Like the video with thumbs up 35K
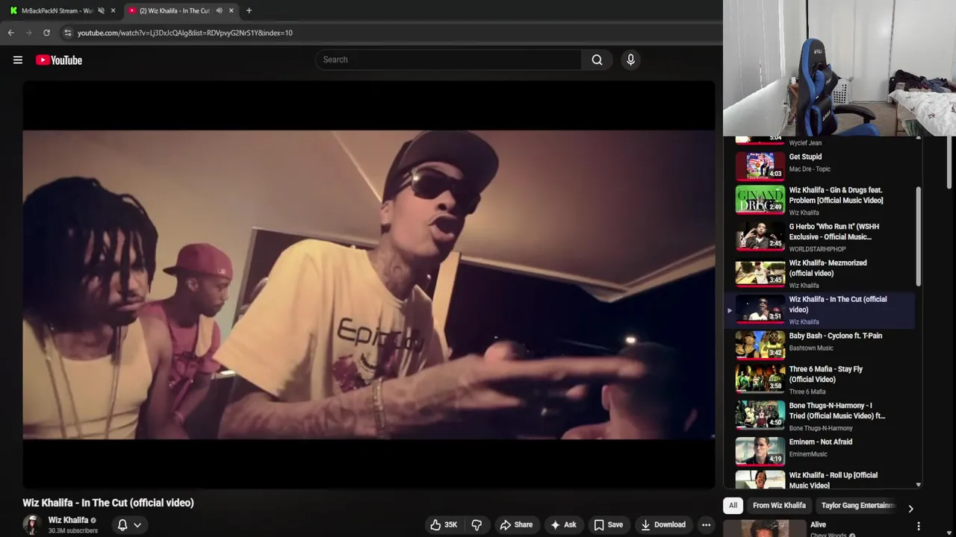 tap(443, 525)
